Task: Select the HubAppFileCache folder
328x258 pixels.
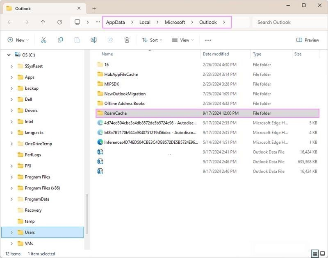Action: (x=207, y=75)
